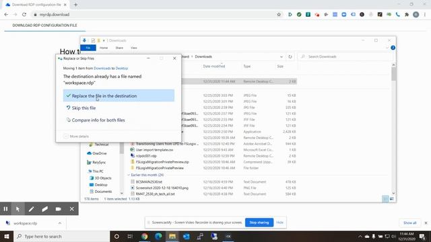Open Outlook from taskbar
This screenshot has width=431, height=242.
tap(186, 236)
